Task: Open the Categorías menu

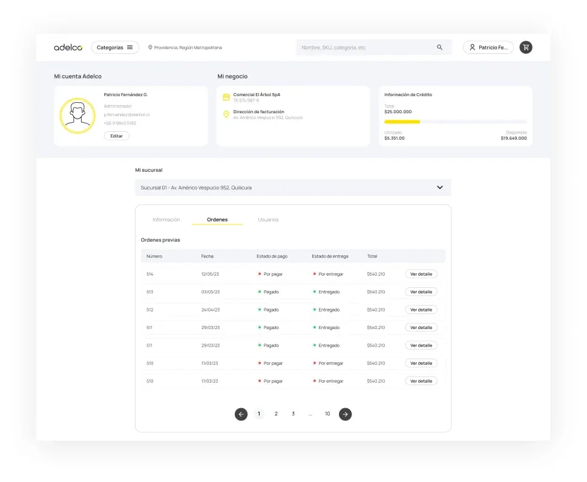Action: 115,48
